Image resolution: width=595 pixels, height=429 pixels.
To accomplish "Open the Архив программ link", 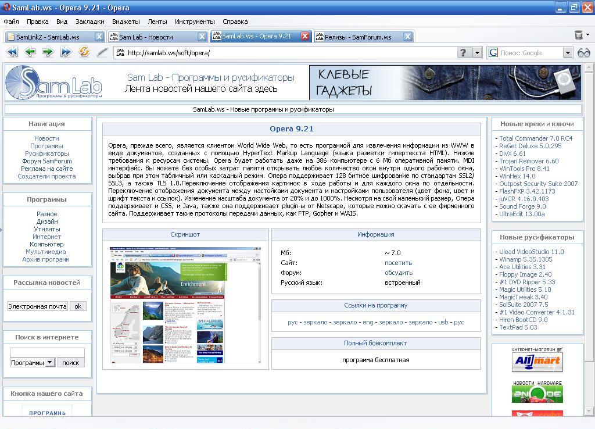I will (46, 259).
